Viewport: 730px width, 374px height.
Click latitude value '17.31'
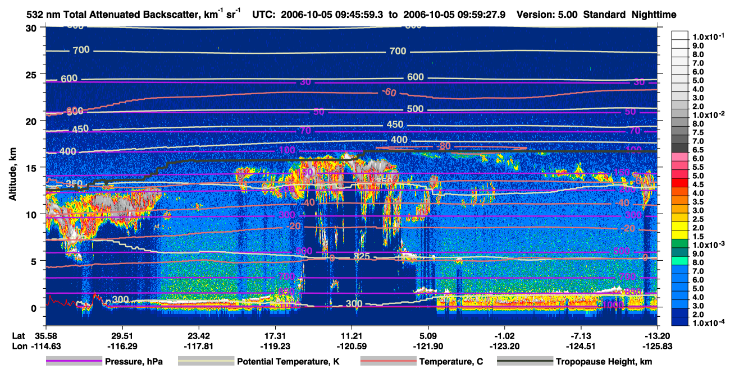pos(275,335)
